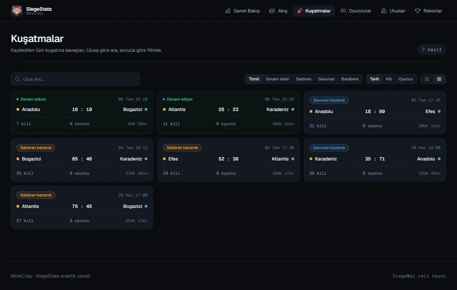
Task: Click the Oyuncular people icon
Action: [343, 11]
